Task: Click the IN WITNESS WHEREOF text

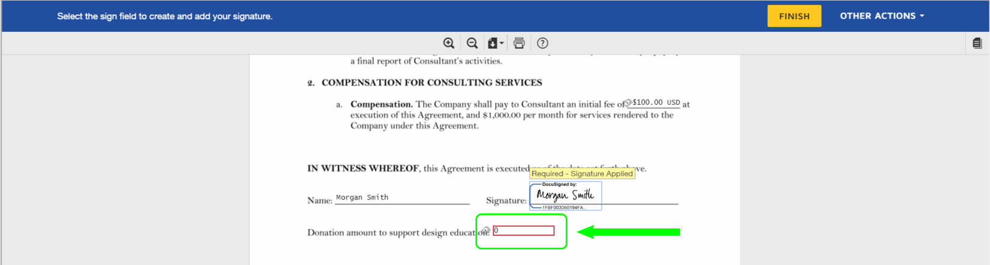Action: [x=363, y=168]
